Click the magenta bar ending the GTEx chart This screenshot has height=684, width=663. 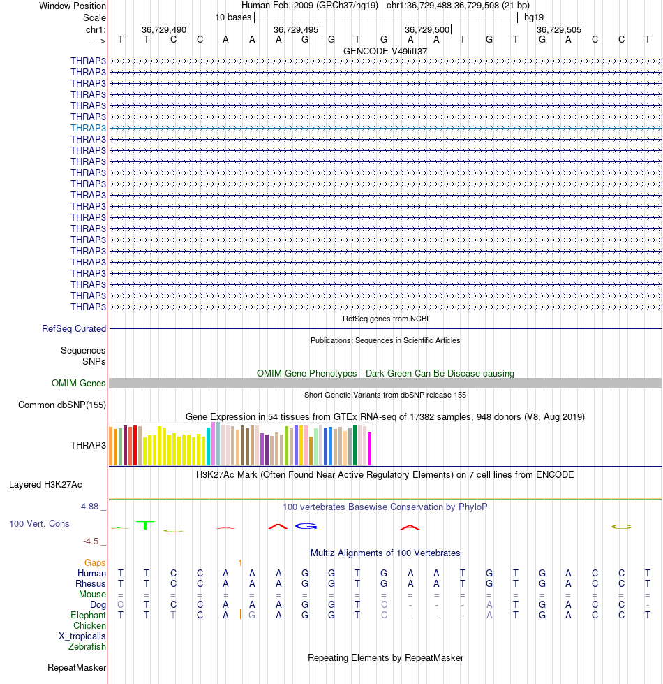370,449
